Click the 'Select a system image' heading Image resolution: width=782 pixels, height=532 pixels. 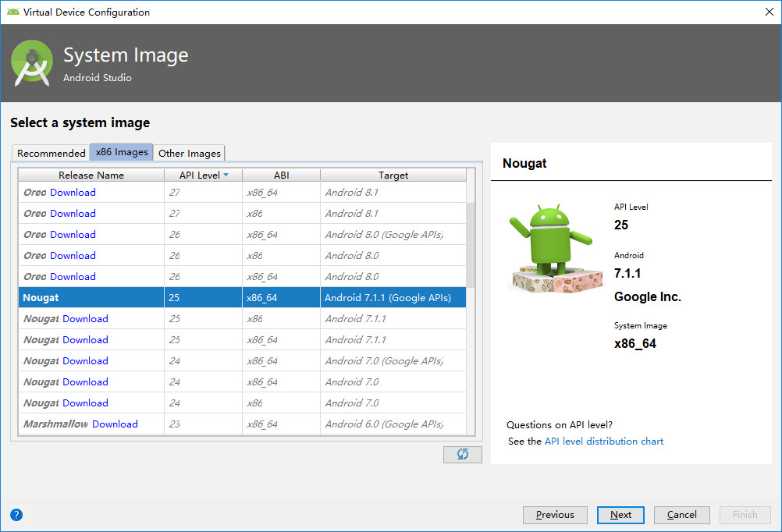80,122
